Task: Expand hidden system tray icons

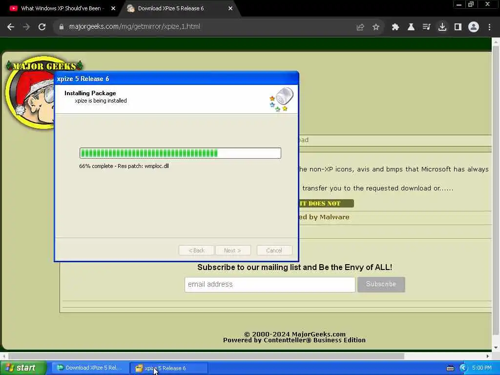Action: click(x=463, y=368)
